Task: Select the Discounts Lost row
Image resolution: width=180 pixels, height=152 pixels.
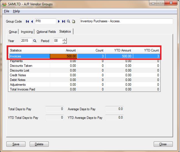Action: (84, 70)
